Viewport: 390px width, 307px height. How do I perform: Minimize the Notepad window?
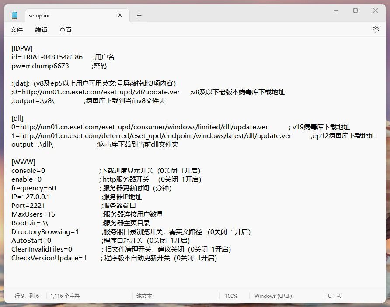(335, 10)
